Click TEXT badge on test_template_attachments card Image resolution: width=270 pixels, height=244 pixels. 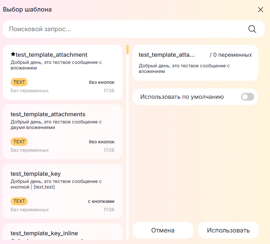point(19,142)
